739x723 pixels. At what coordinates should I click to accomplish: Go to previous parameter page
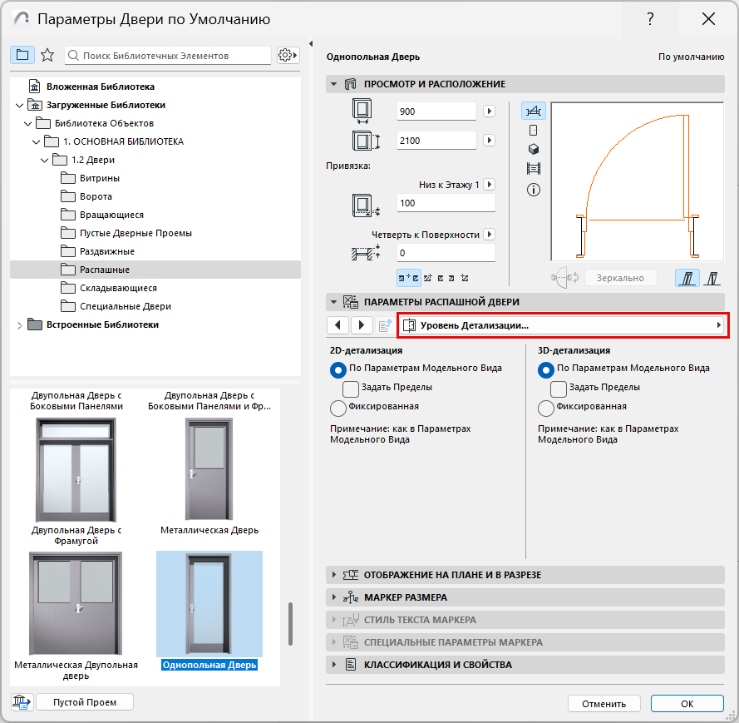(x=338, y=325)
